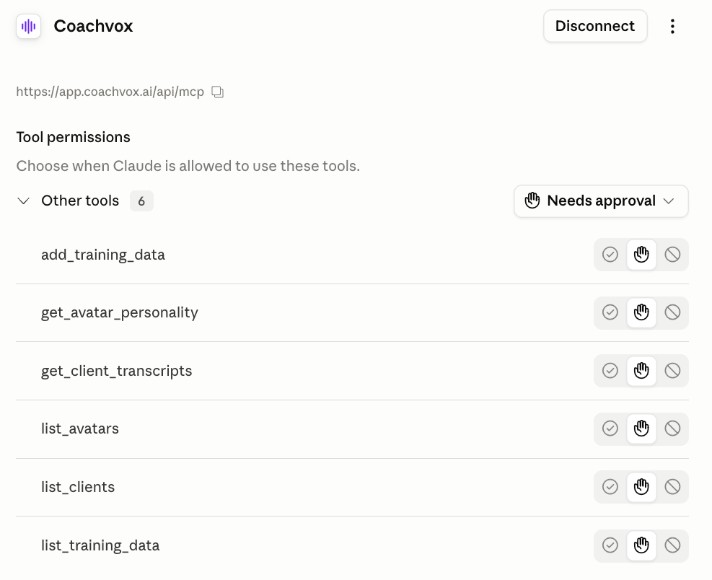Viewport: 712px width, 580px height.
Task: Require approval for get_avatar_personality
Action: coord(641,312)
